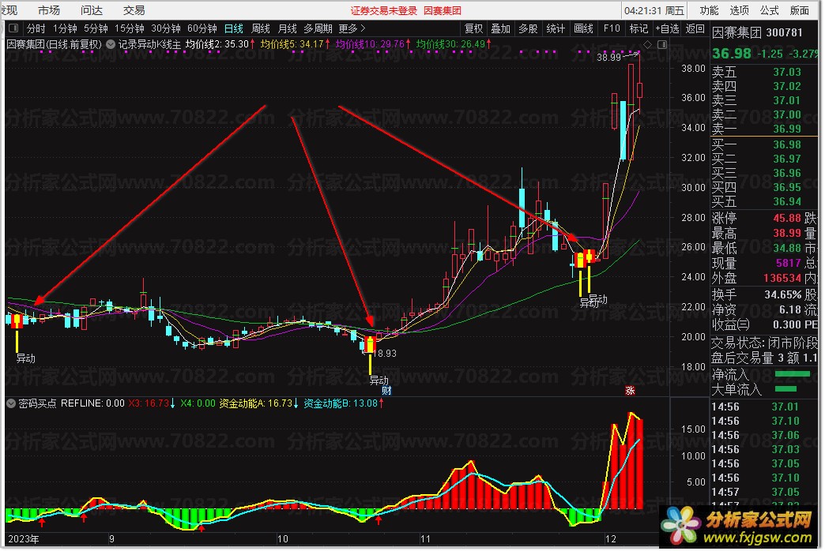The image size is (825, 551).
Task: Click the 18.93 low price label
Action: (385, 354)
